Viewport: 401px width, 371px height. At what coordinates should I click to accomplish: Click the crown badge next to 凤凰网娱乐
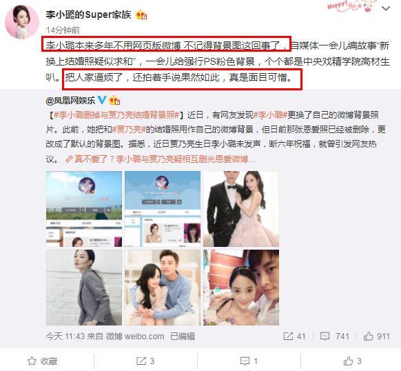[114, 100]
